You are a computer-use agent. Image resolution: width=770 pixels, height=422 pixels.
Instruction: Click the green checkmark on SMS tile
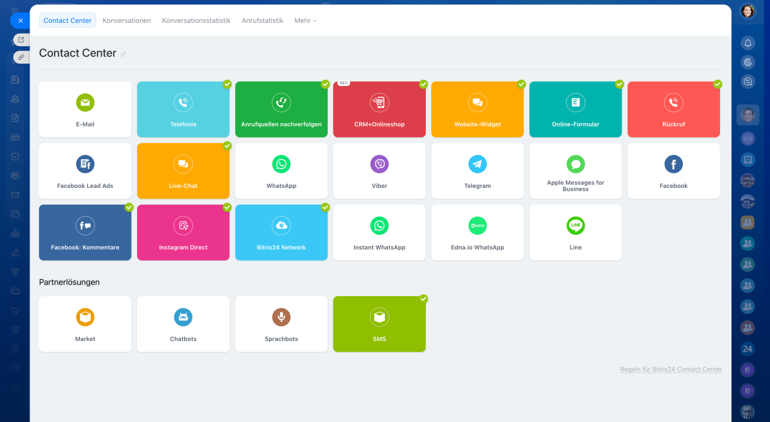[x=423, y=299]
